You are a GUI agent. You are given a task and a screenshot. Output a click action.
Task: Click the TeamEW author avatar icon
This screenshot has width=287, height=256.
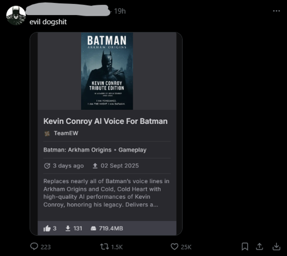coord(47,133)
